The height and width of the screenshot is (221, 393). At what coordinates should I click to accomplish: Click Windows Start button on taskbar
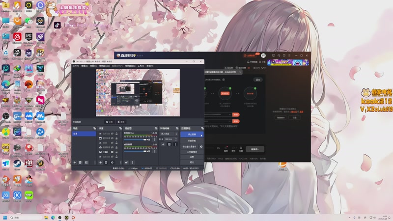5,218
